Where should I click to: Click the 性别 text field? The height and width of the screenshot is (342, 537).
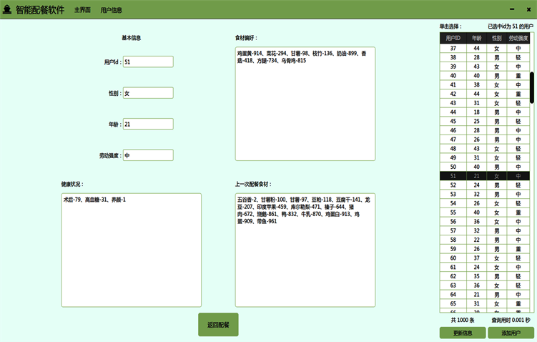pos(148,93)
